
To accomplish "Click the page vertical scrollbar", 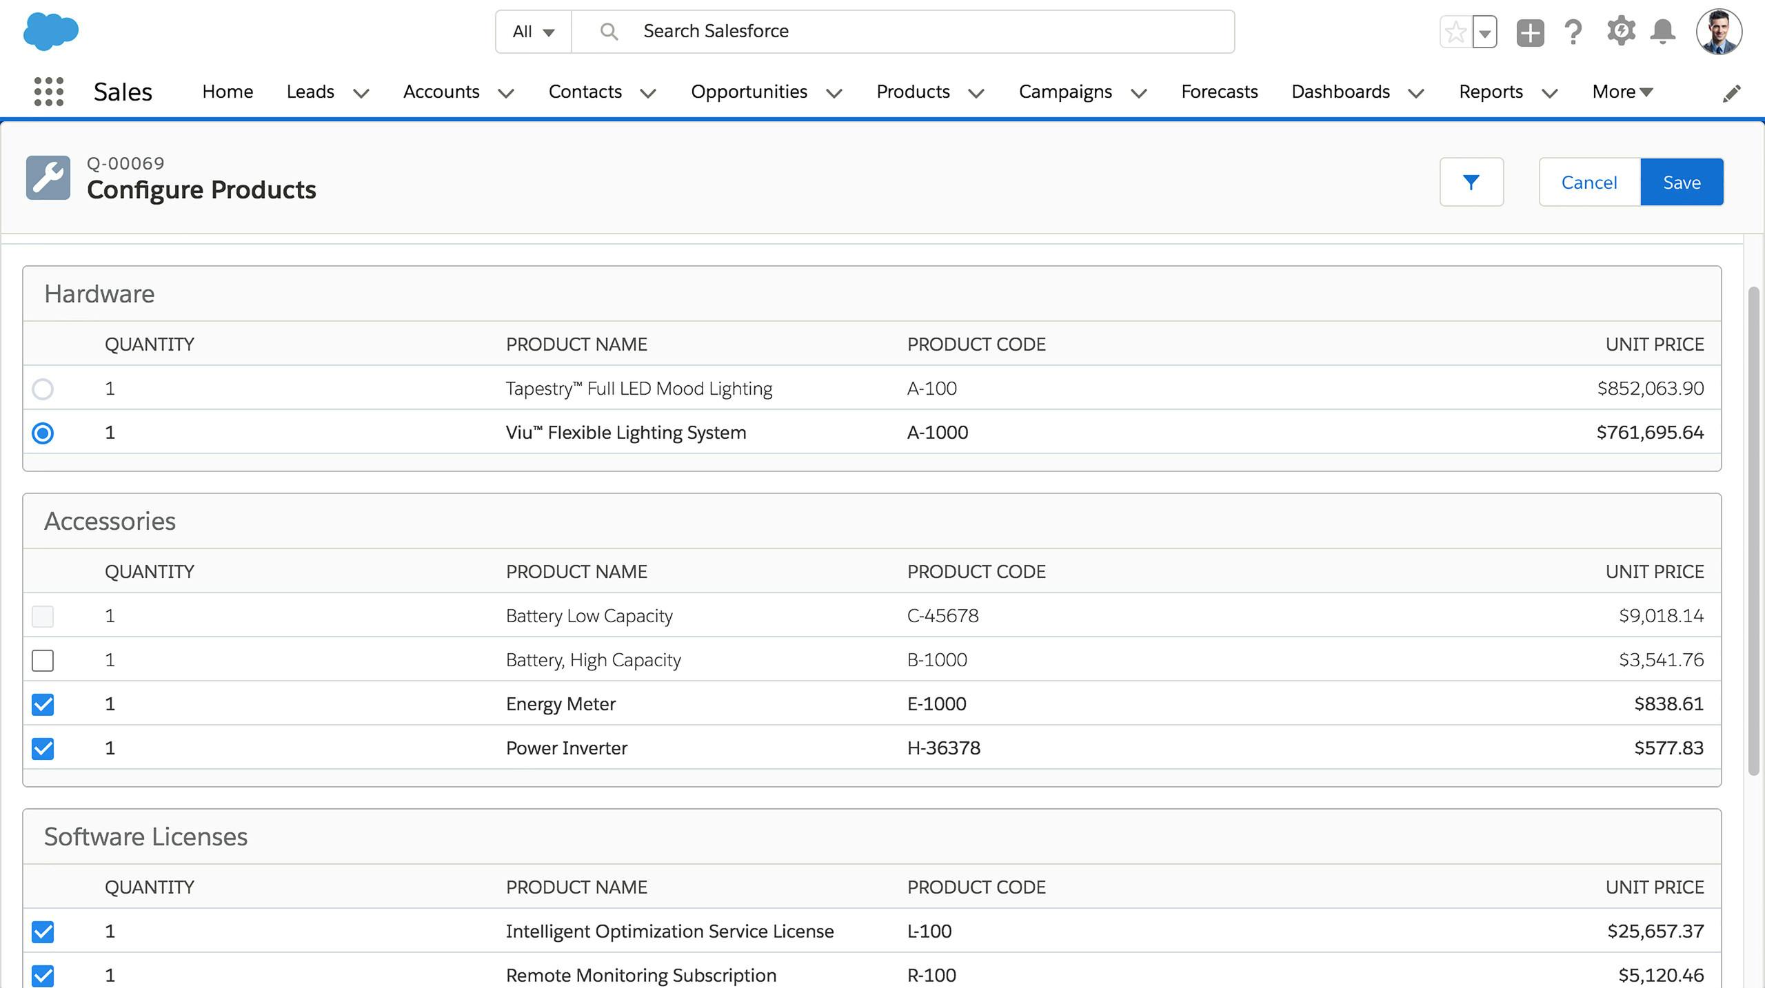I will pos(1753,531).
